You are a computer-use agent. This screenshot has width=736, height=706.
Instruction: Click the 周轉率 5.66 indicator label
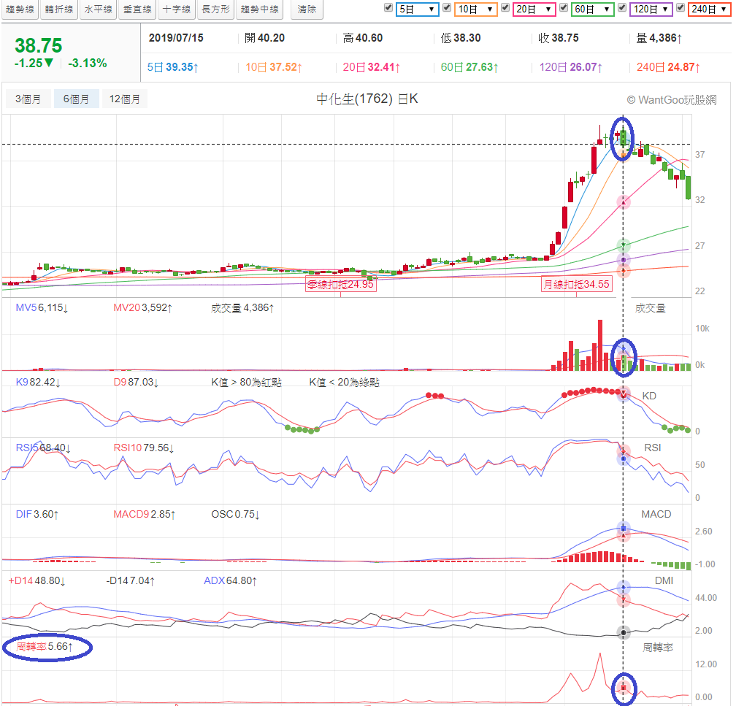coord(46,647)
